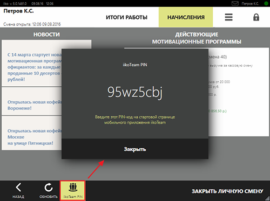Open the mail envelope icon in top bar
The width and height of the screenshot is (270, 201).
(x=235, y=3)
